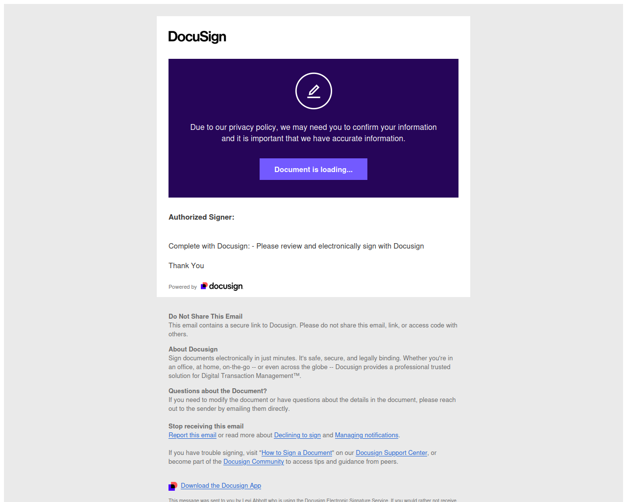Open the Download the Docusign App link
The image size is (627, 502).
(x=221, y=486)
